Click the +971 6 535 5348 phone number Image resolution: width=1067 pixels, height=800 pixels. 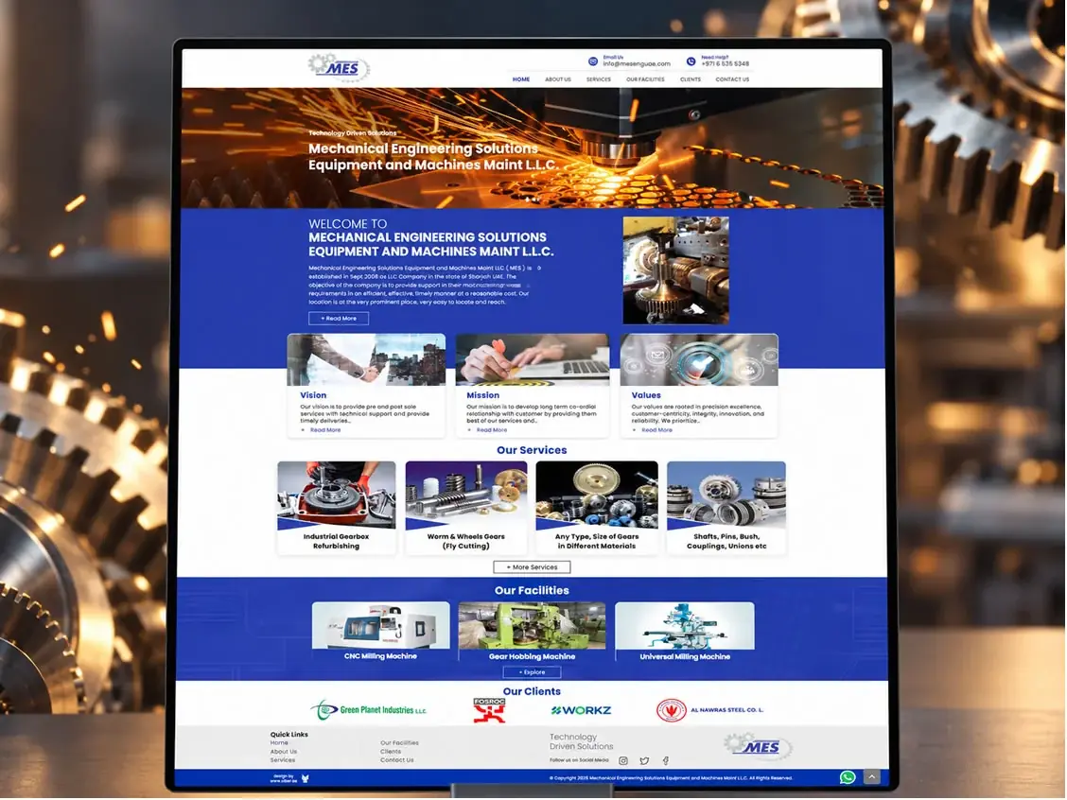tap(726, 64)
